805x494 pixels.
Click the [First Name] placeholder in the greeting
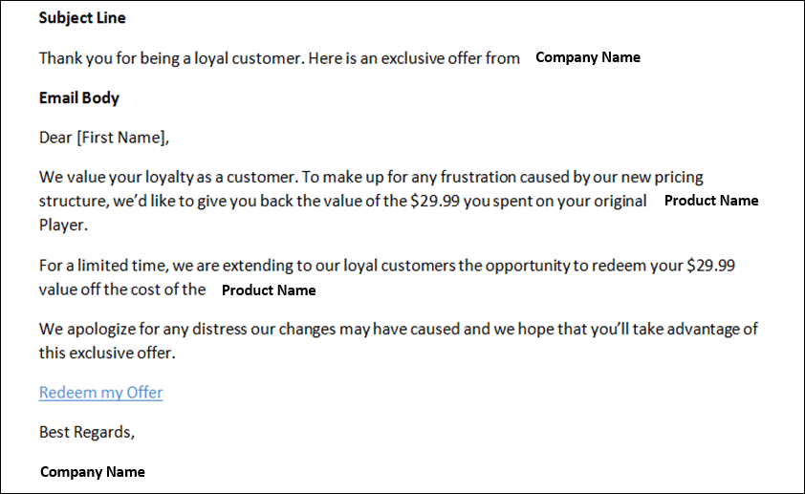tap(120, 138)
